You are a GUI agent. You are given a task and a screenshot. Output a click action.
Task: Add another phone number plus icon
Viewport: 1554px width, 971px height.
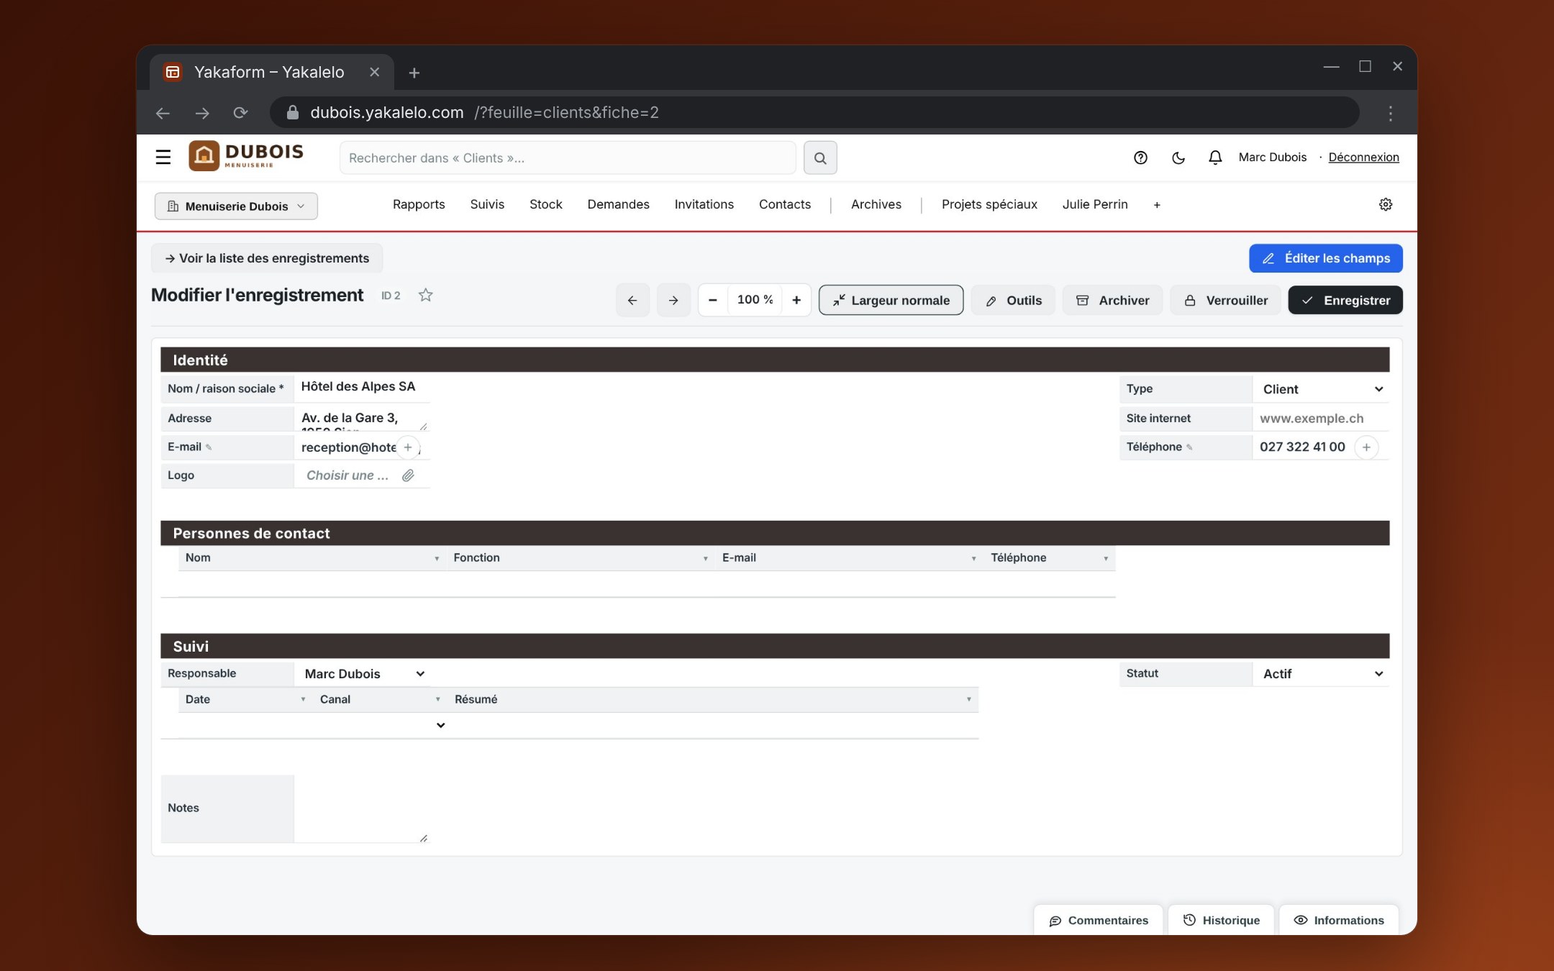pyautogui.click(x=1366, y=447)
